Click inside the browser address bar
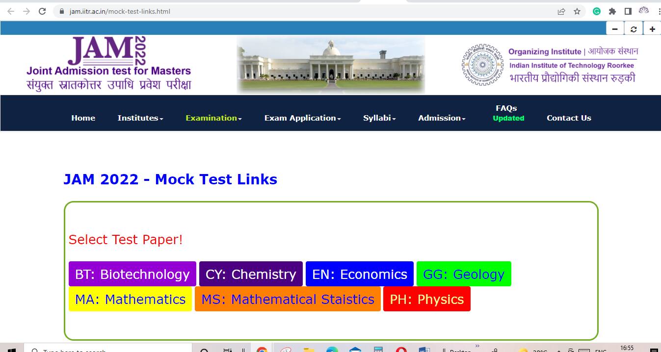661x352 pixels. pyautogui.click(x=147, y=11)
